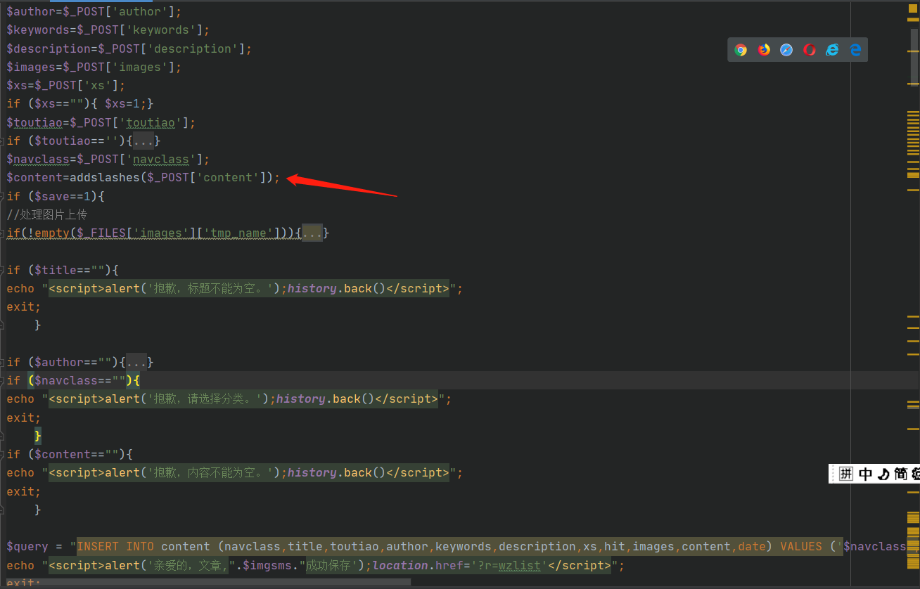
Task: Toggle IME half/full-width moon icon
Action: tap(883, 474)
